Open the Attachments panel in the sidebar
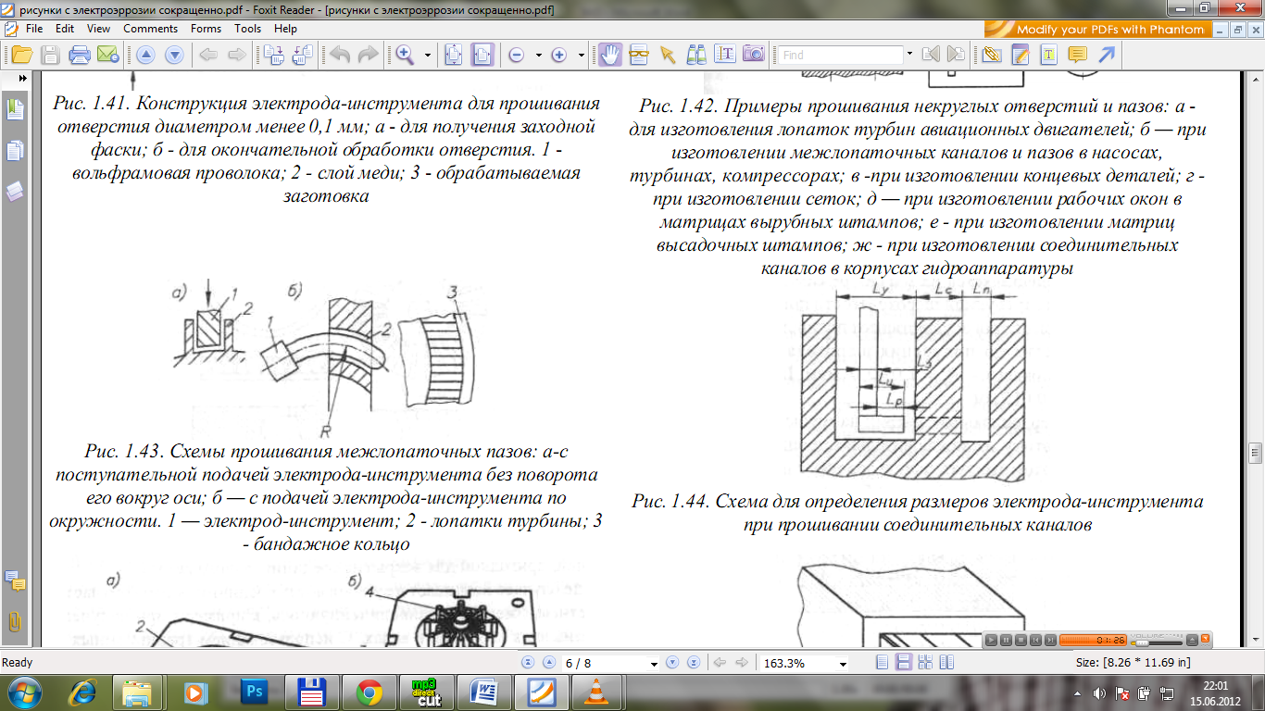 pyautogui.click(x=15, y=621)
